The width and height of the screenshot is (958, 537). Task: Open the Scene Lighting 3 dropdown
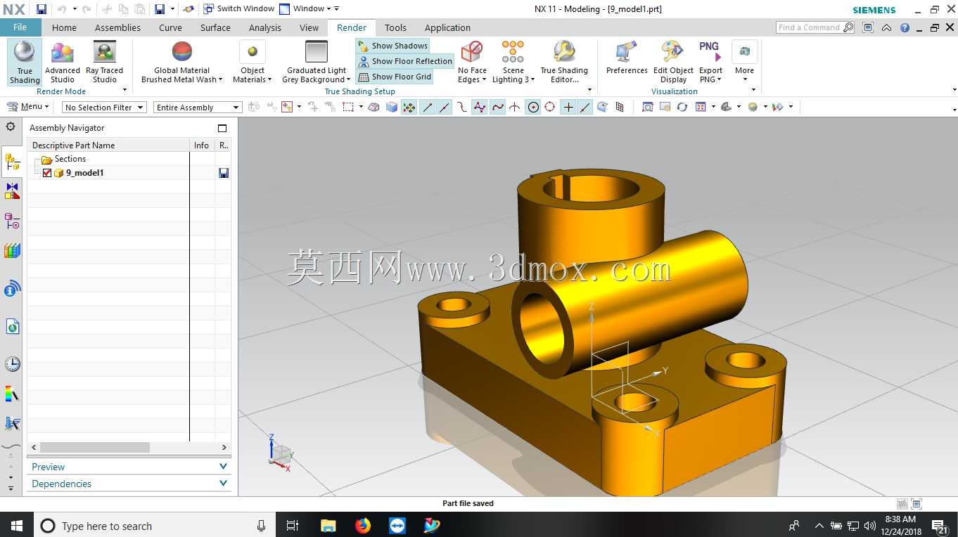pos(513,62)
